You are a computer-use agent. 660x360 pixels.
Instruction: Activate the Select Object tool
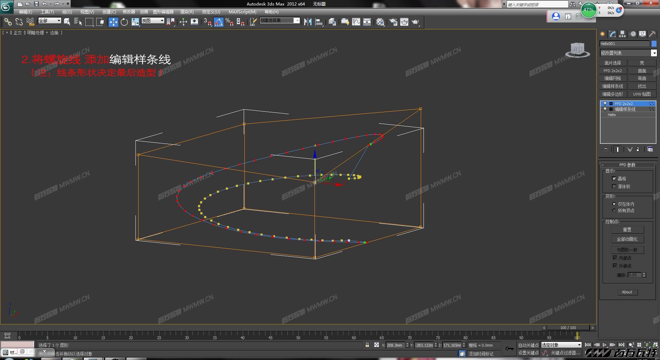coord(67,22)
